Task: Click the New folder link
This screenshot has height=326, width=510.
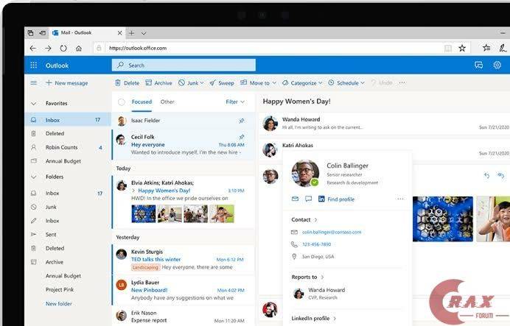Action: click(x=59, y=304)
